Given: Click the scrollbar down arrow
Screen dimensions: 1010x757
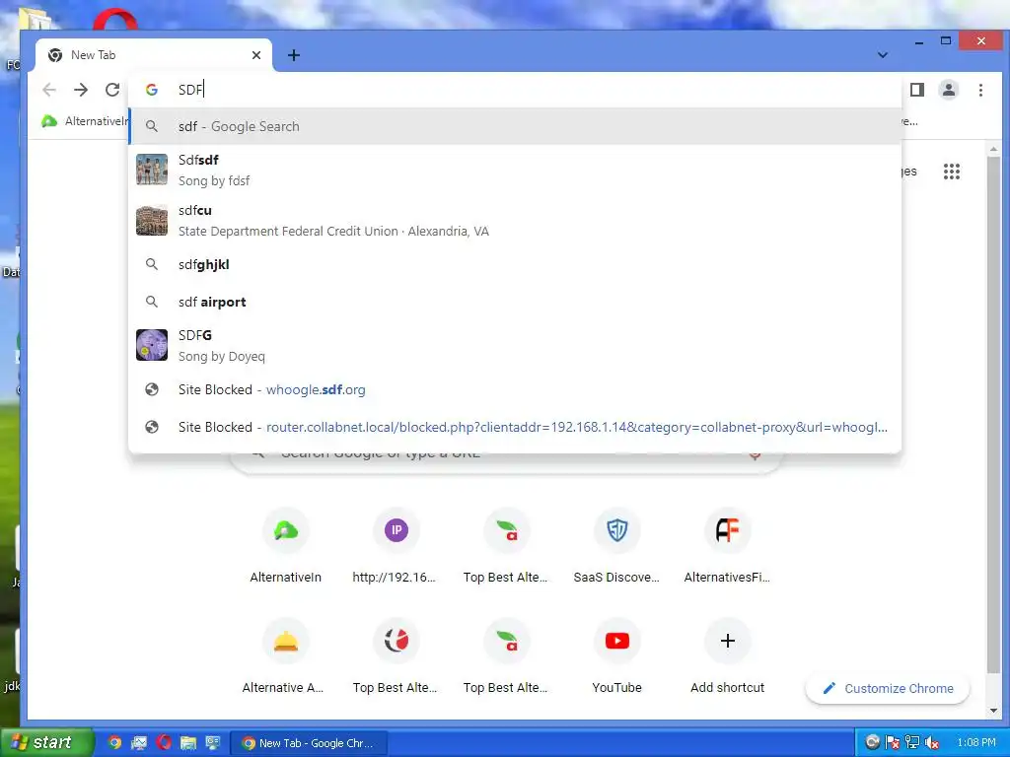Looking at the screenshot, I should (993, 711).
